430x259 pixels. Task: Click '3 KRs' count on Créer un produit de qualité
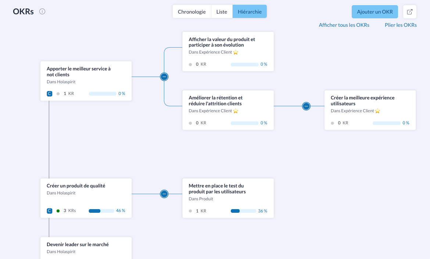pyautogui.click(x=70, y=211)
